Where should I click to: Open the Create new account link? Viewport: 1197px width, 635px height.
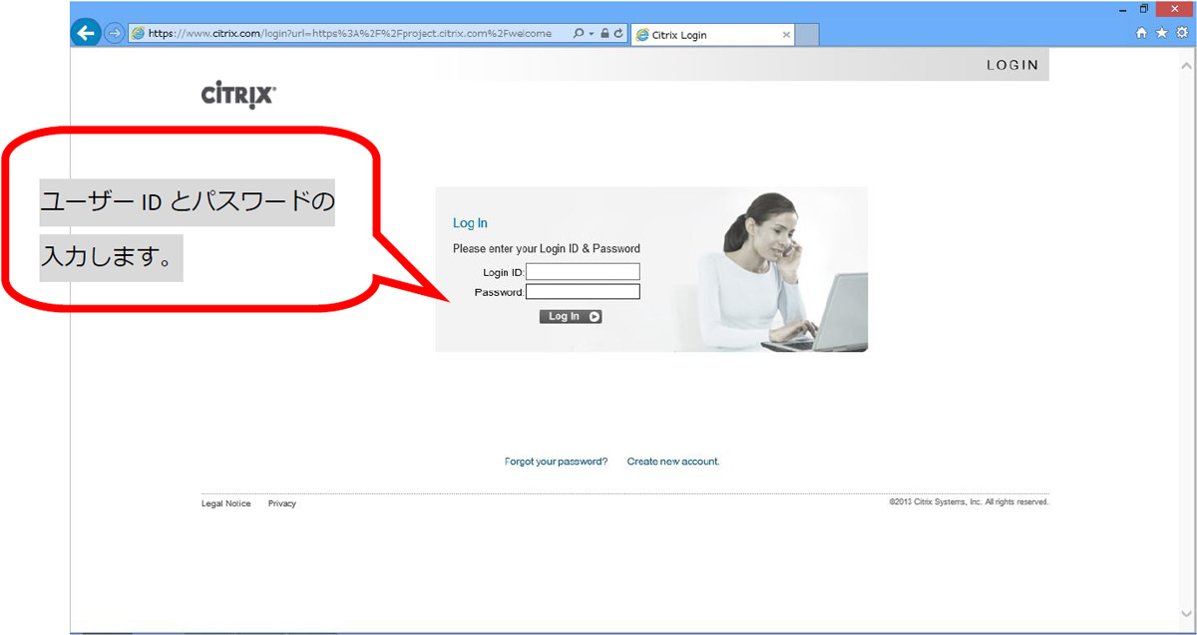click(673, 462)
